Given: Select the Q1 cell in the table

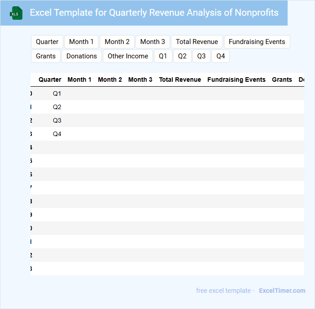Looking at the screenshot, I should (57, 93).
